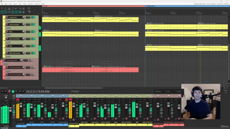The width and height of the screenshot is (230, 129).
Task: Click the transport Record button
Action: pyautogui.click(x=9, y=91)
